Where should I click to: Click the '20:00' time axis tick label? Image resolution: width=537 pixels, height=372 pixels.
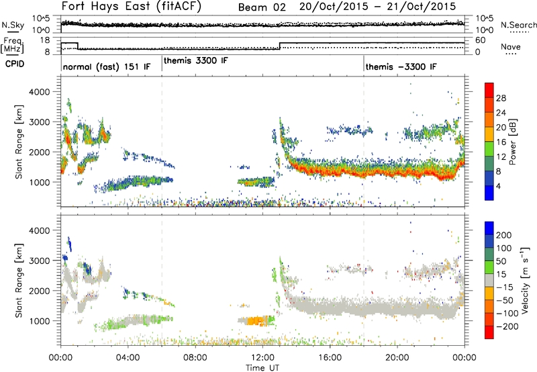coord(397,358)
